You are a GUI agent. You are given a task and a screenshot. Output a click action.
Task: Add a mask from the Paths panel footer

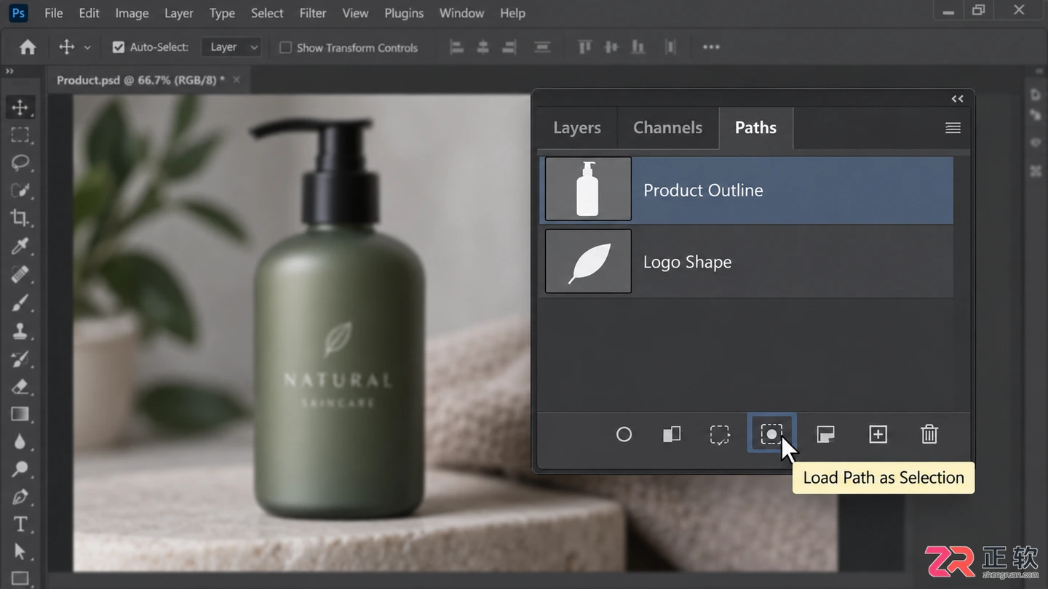click(x=825, y=434)
